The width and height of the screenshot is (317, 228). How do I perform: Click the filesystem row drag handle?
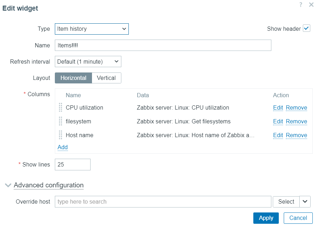pos(60,121)
